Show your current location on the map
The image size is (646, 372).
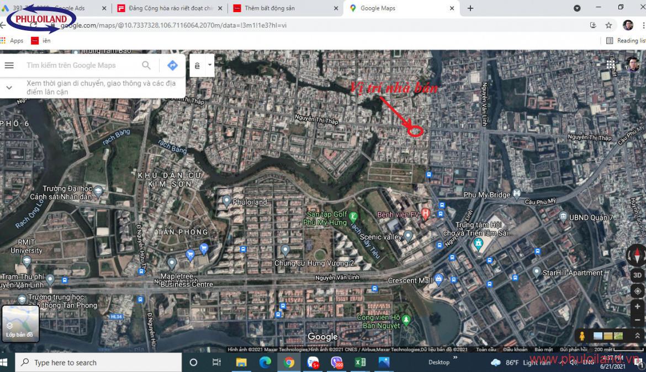[x=637, y=291]
